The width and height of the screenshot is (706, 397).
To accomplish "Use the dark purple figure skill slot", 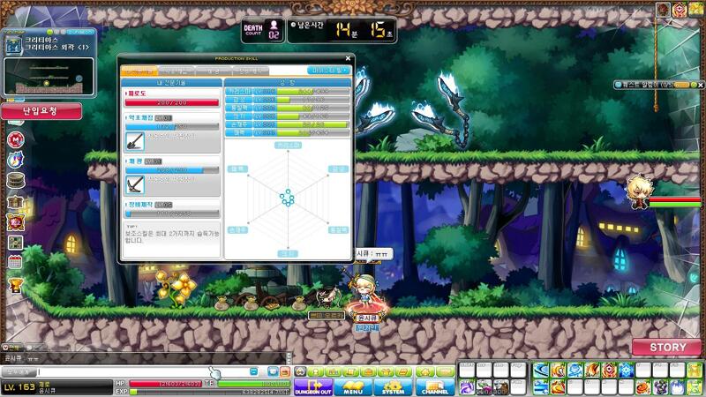I will (660, 386).
